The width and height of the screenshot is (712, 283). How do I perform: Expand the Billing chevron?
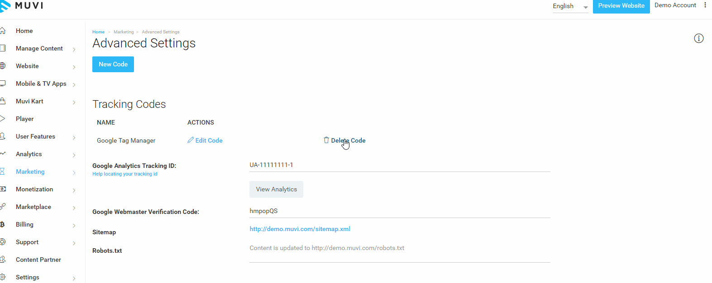point(74,225)
